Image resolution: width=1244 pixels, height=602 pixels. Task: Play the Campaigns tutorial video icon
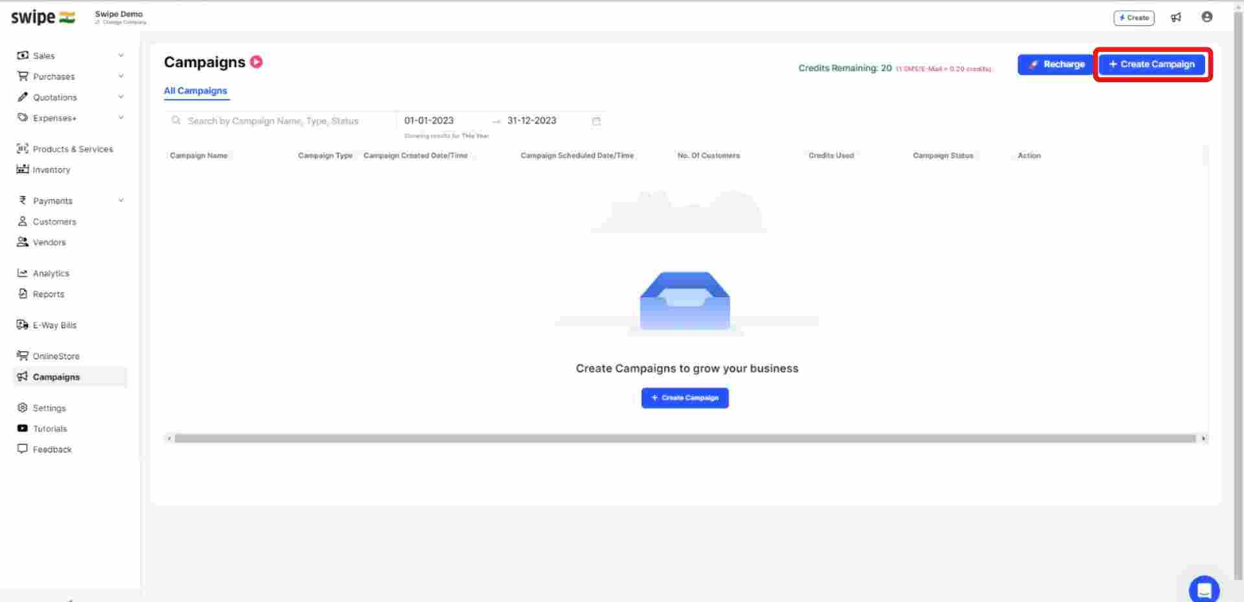257,62
